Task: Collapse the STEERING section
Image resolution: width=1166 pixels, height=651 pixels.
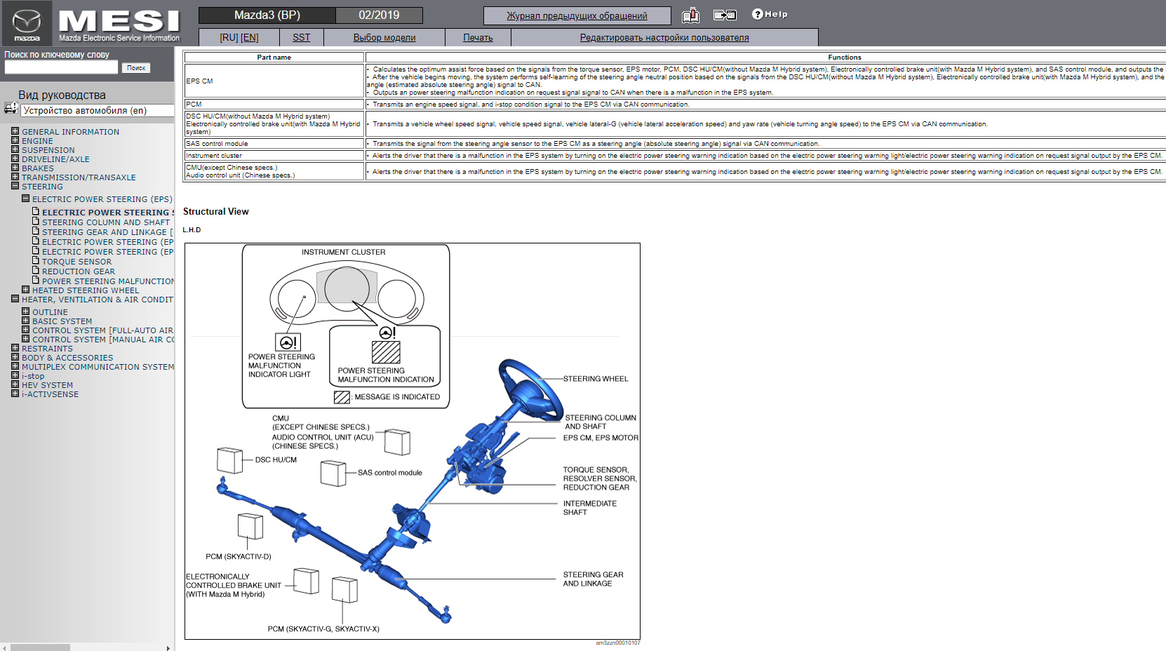Action: 15,187
